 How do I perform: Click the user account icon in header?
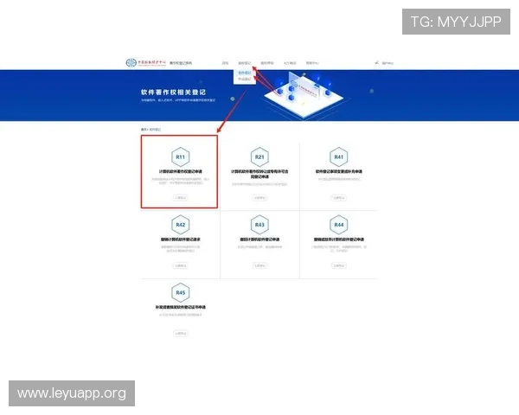click(376, 62)
